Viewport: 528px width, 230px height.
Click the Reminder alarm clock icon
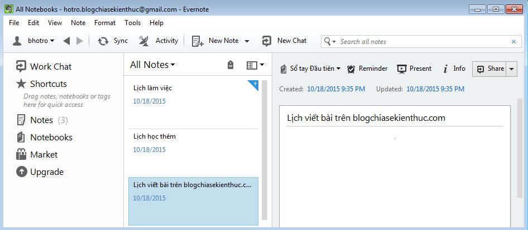tap(351, 69)
